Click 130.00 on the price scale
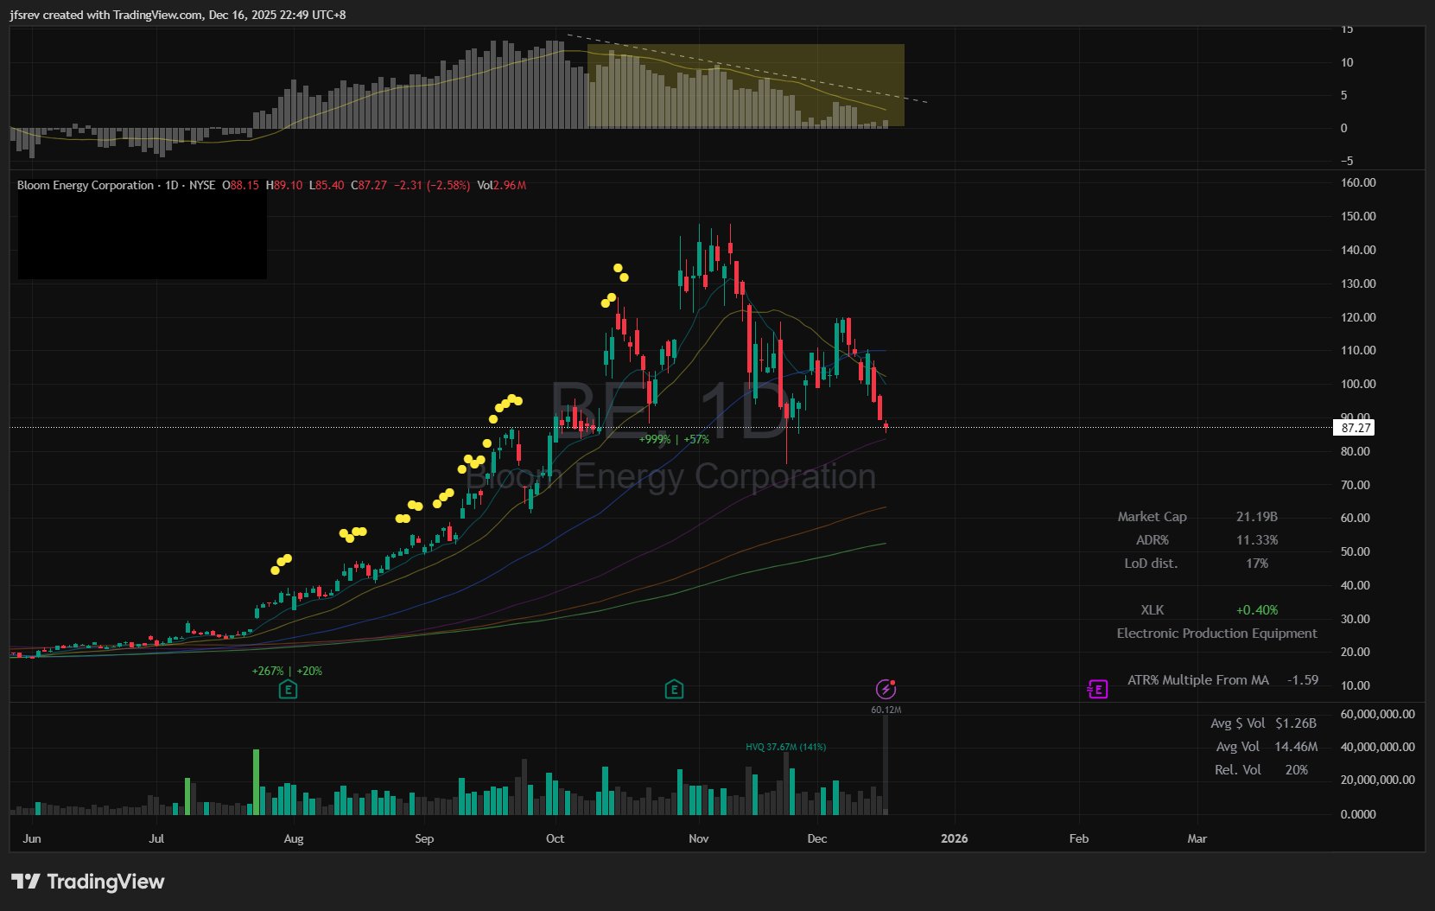 click(1358, 284)
